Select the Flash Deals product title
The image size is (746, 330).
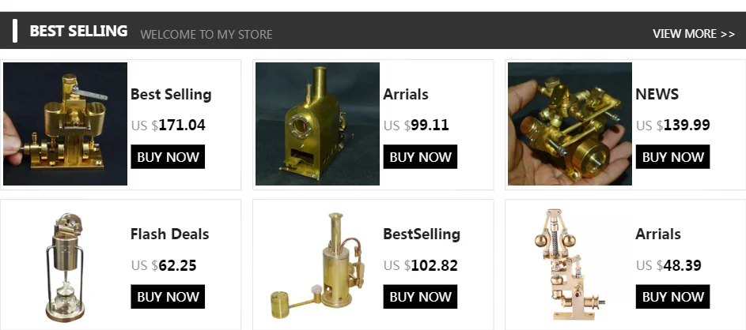(170, 234)
